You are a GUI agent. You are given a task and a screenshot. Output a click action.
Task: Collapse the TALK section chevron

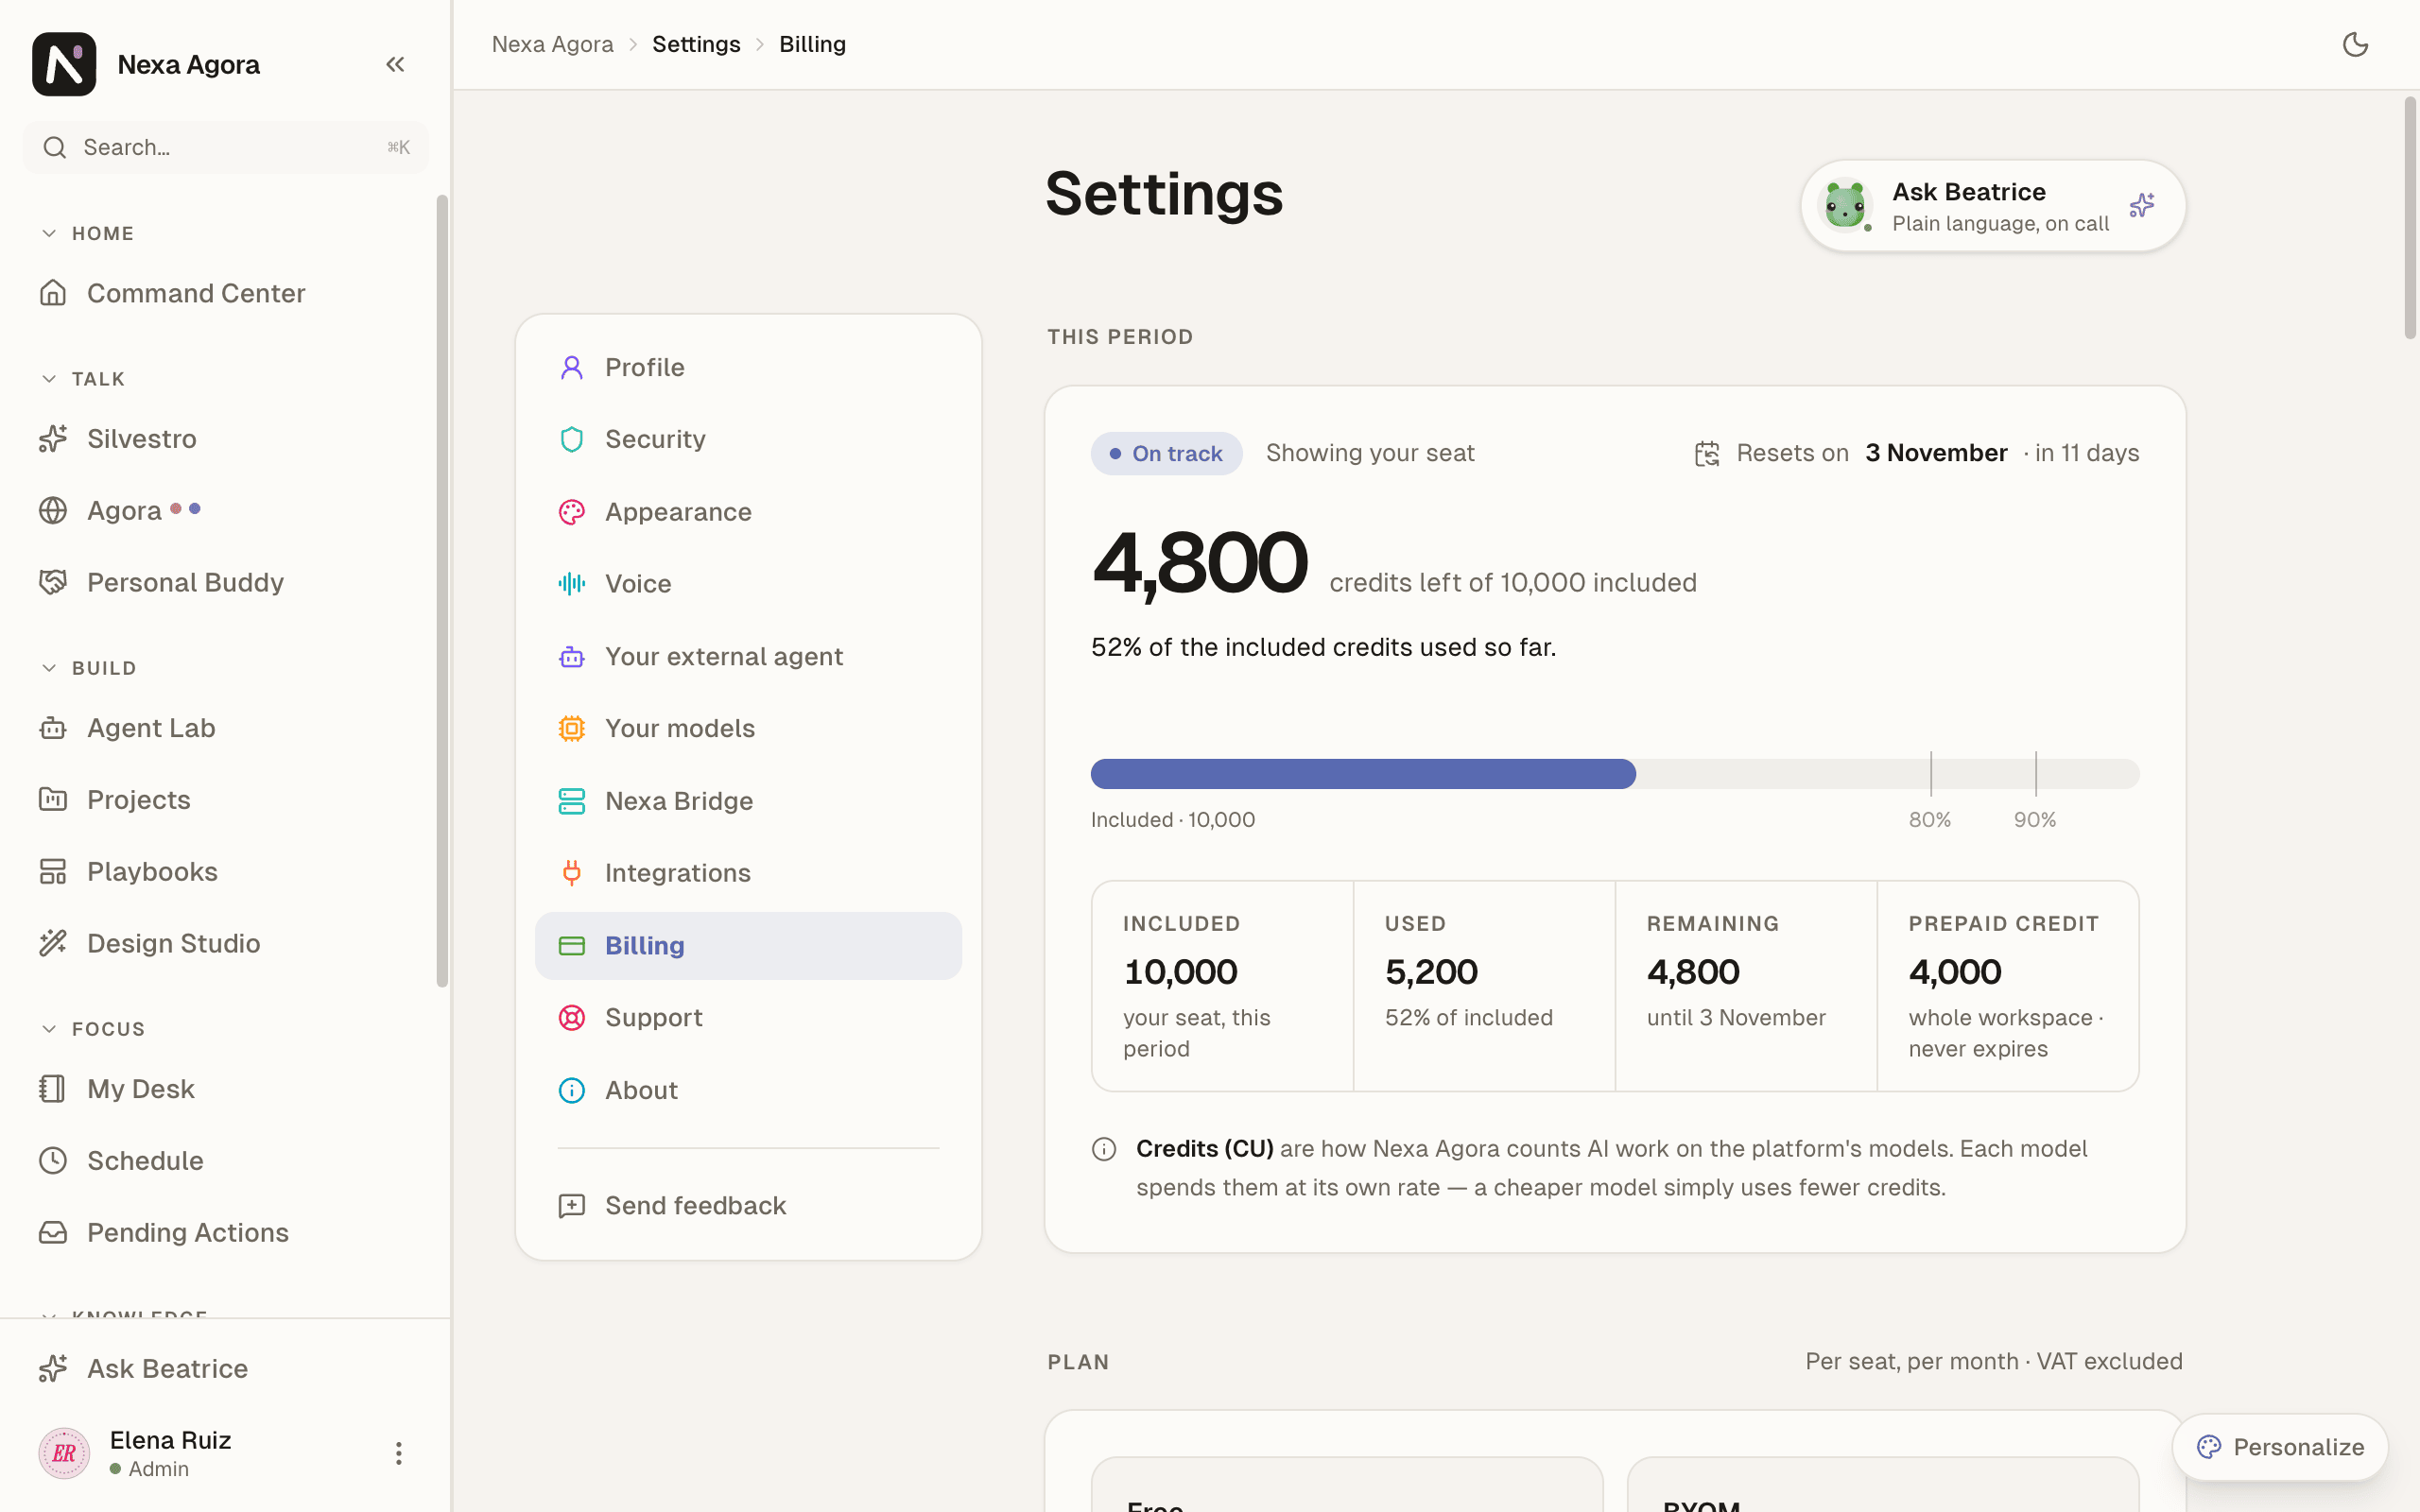click(49, 379)
